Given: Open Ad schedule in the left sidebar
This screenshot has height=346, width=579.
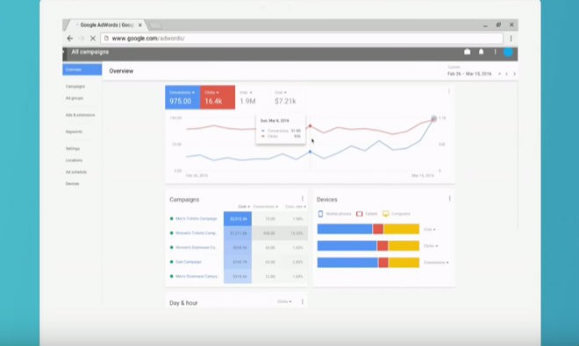Looking at the screenshot, I should pyautogui.click(x=76, y=172).
